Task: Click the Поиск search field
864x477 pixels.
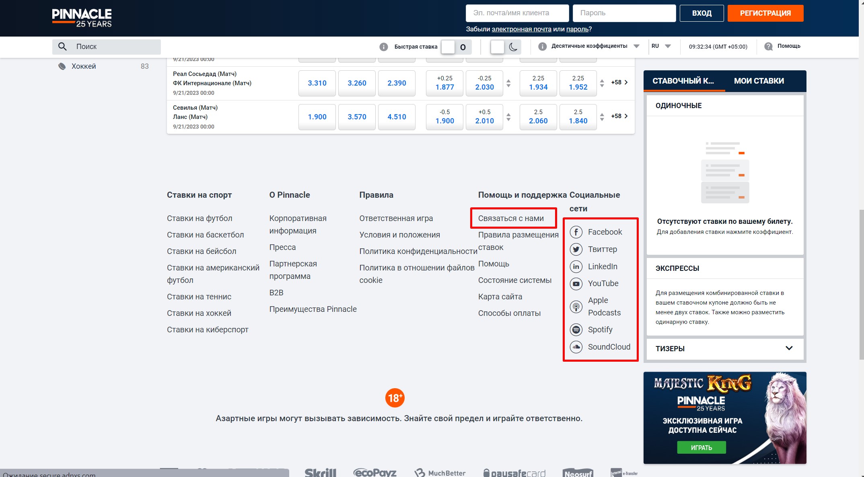Action: (x=107, y=47)
